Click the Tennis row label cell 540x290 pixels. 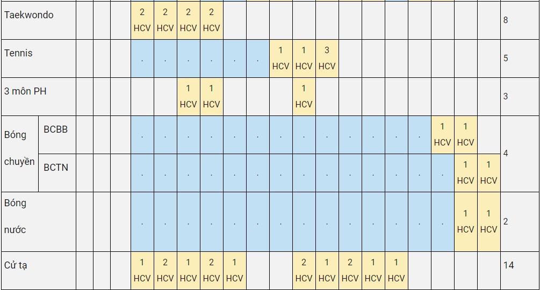point(39,59)
